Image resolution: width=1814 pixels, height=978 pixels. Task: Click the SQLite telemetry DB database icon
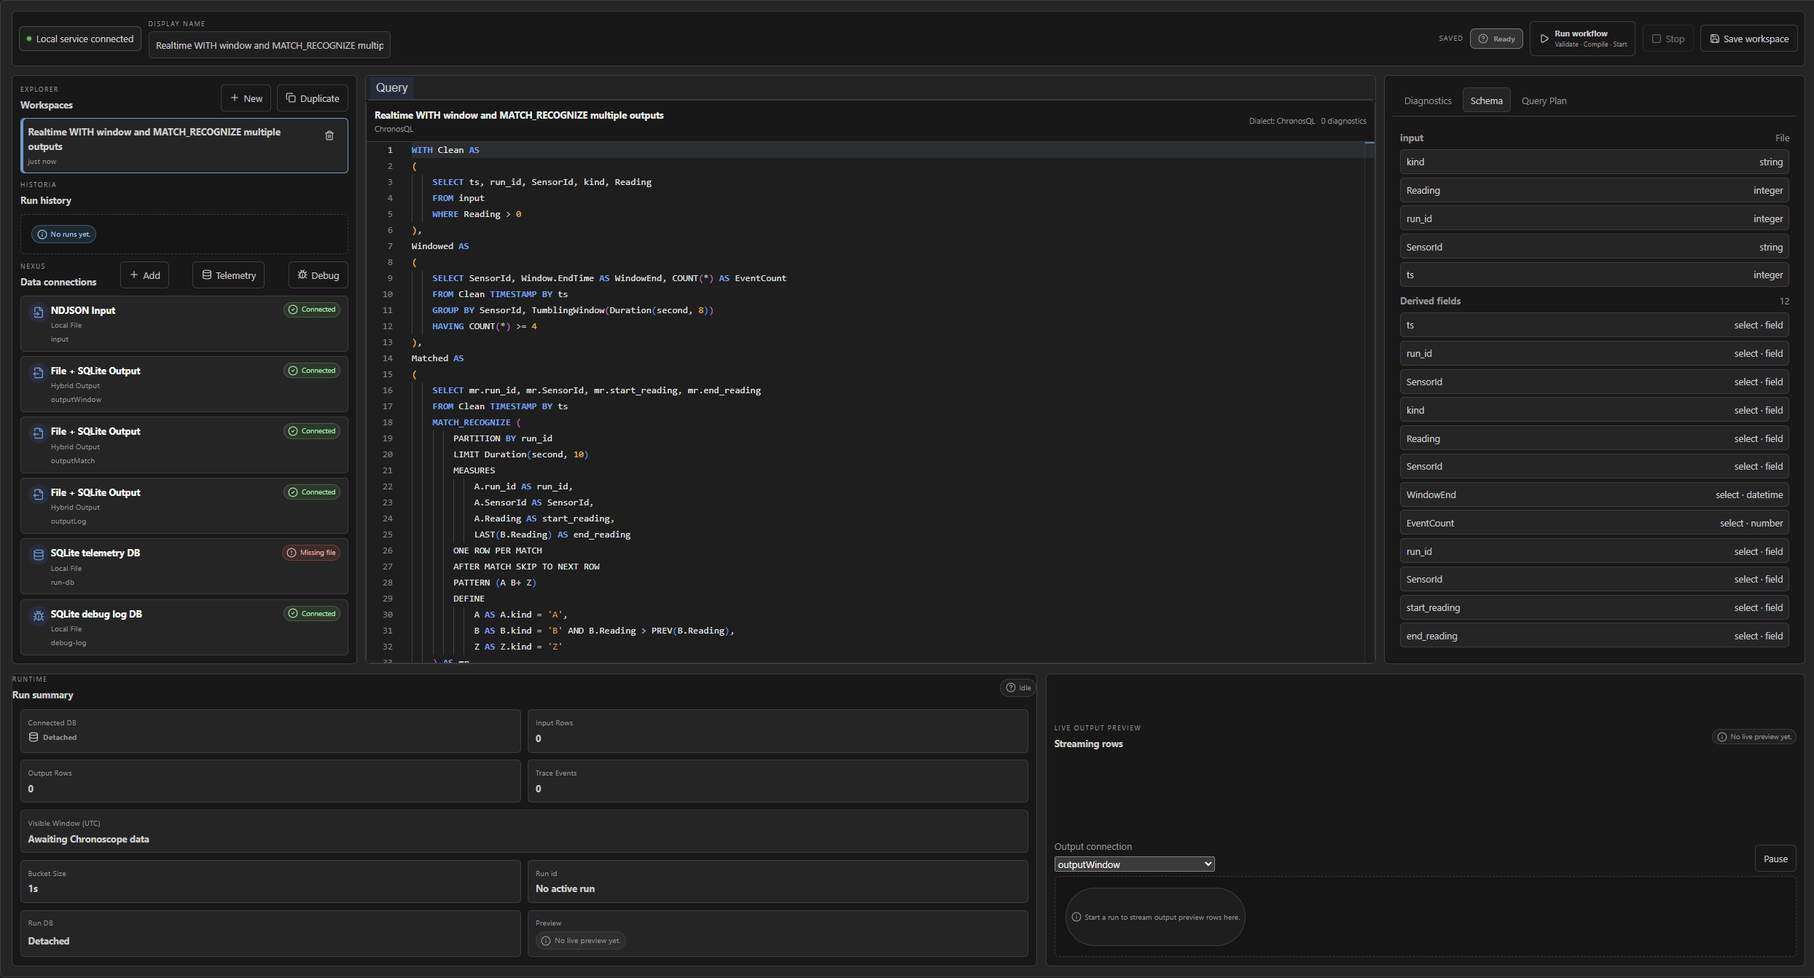click(x=38, y=555)
